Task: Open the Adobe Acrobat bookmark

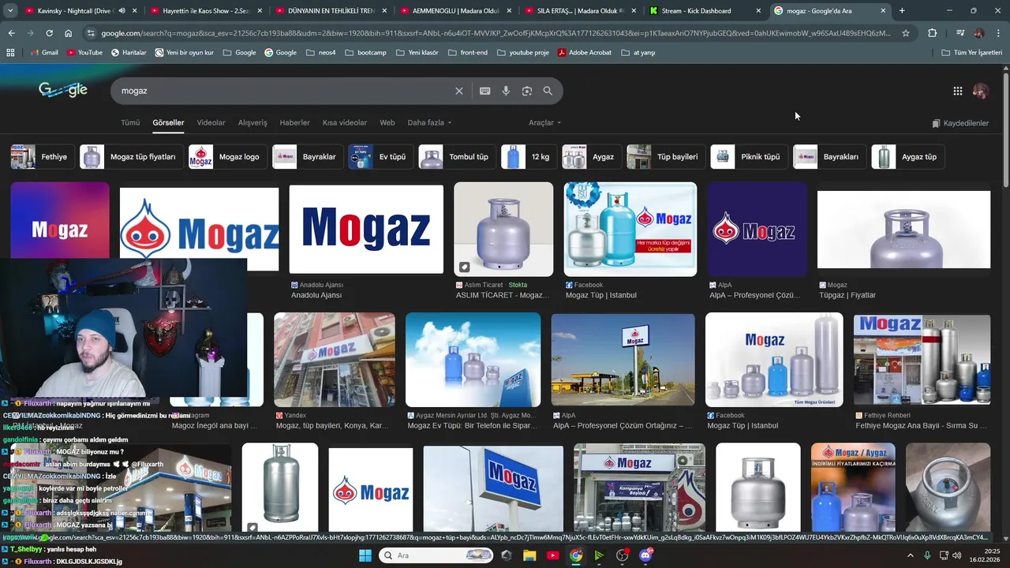Action: point(585,52)
